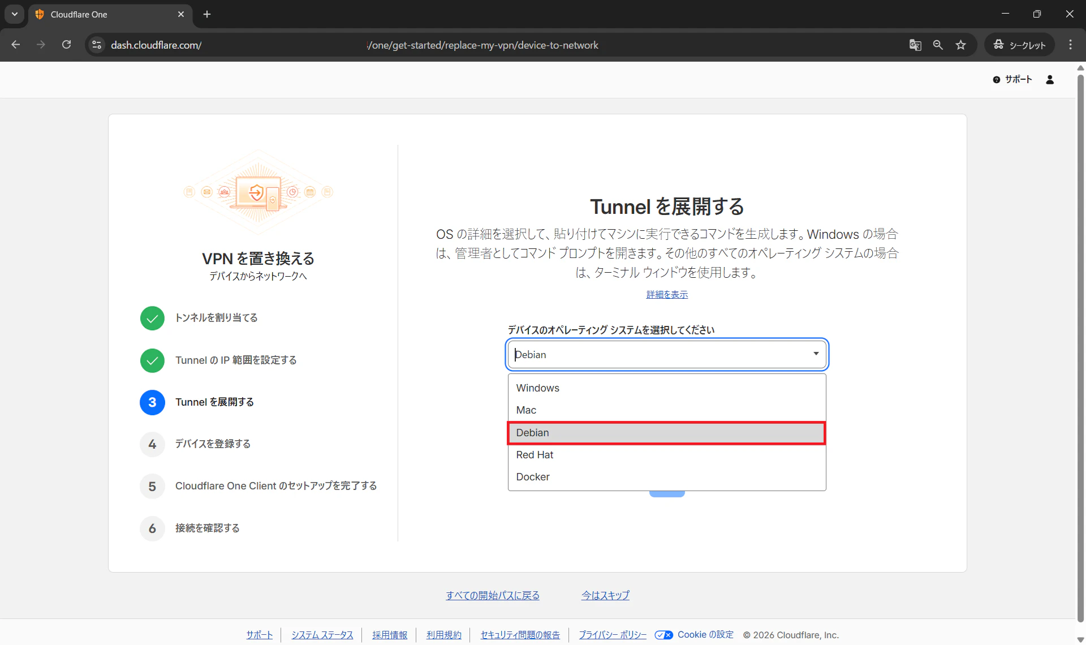Click the VPN illustration graphic

[258, 192]
